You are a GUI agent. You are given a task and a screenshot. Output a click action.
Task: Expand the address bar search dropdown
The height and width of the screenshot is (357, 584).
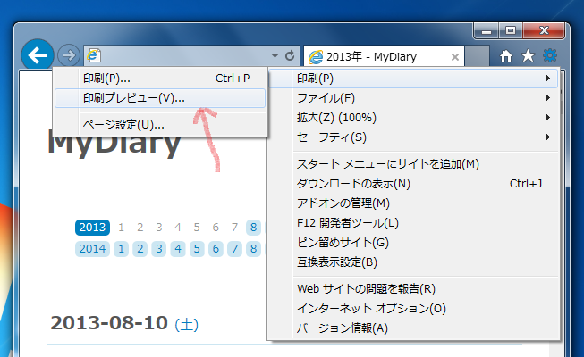click(272, 56)
